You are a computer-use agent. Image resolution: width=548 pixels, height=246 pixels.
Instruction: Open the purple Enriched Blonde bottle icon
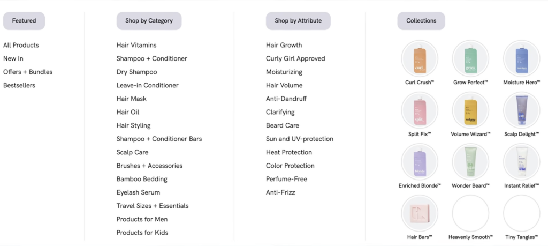(419, 161)
